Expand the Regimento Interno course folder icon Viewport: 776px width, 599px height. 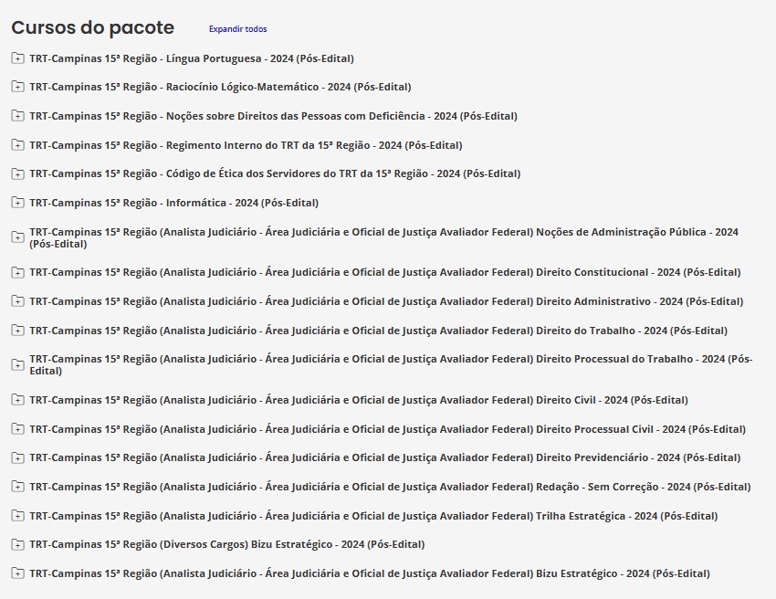click(18, 145)
